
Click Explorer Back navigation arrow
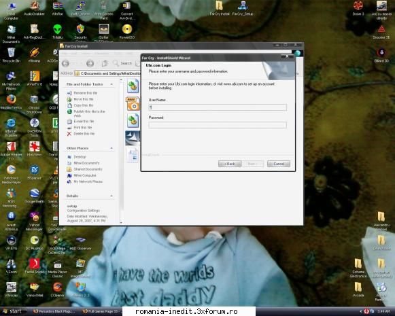(65, 63)
